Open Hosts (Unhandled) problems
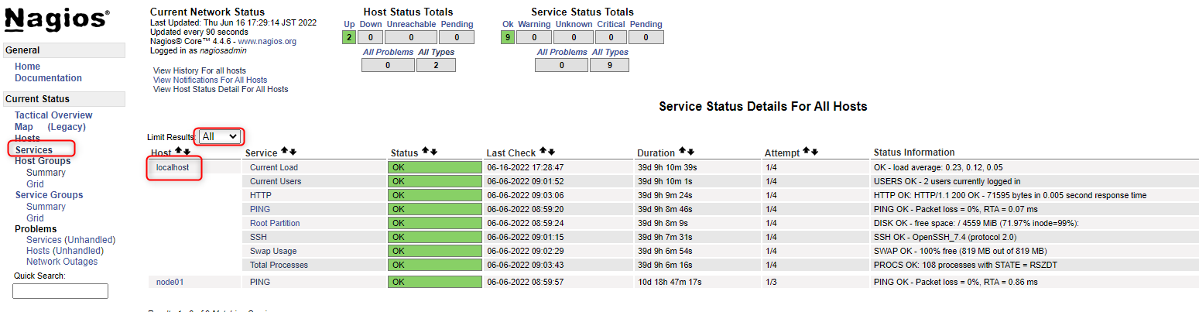The width and height of the screenshot is (1199, 312). pos(64,251)
